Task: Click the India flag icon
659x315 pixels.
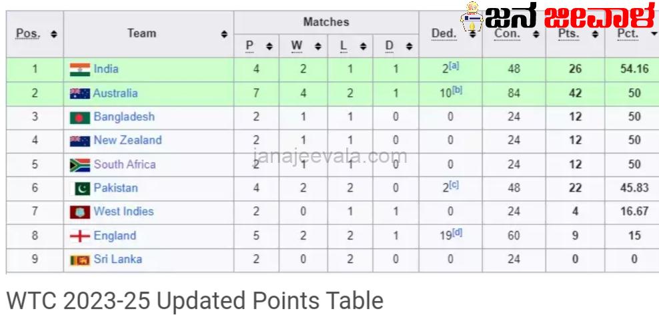Action: coord(80,69)
